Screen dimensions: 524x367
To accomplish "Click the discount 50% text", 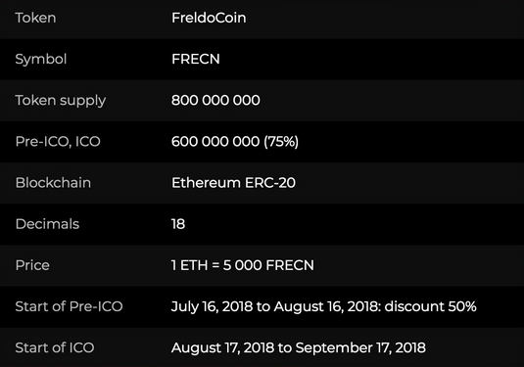I will coord(430,306).
